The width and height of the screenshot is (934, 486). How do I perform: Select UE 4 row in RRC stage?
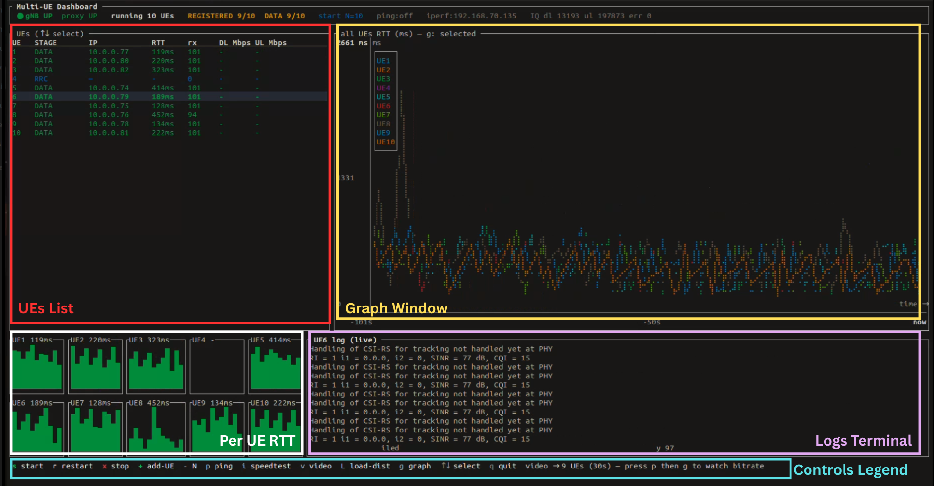tap(170, 79)
